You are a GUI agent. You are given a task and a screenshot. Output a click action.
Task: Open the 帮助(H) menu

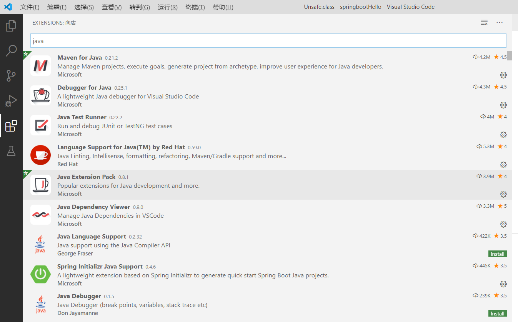click(223, 7)
